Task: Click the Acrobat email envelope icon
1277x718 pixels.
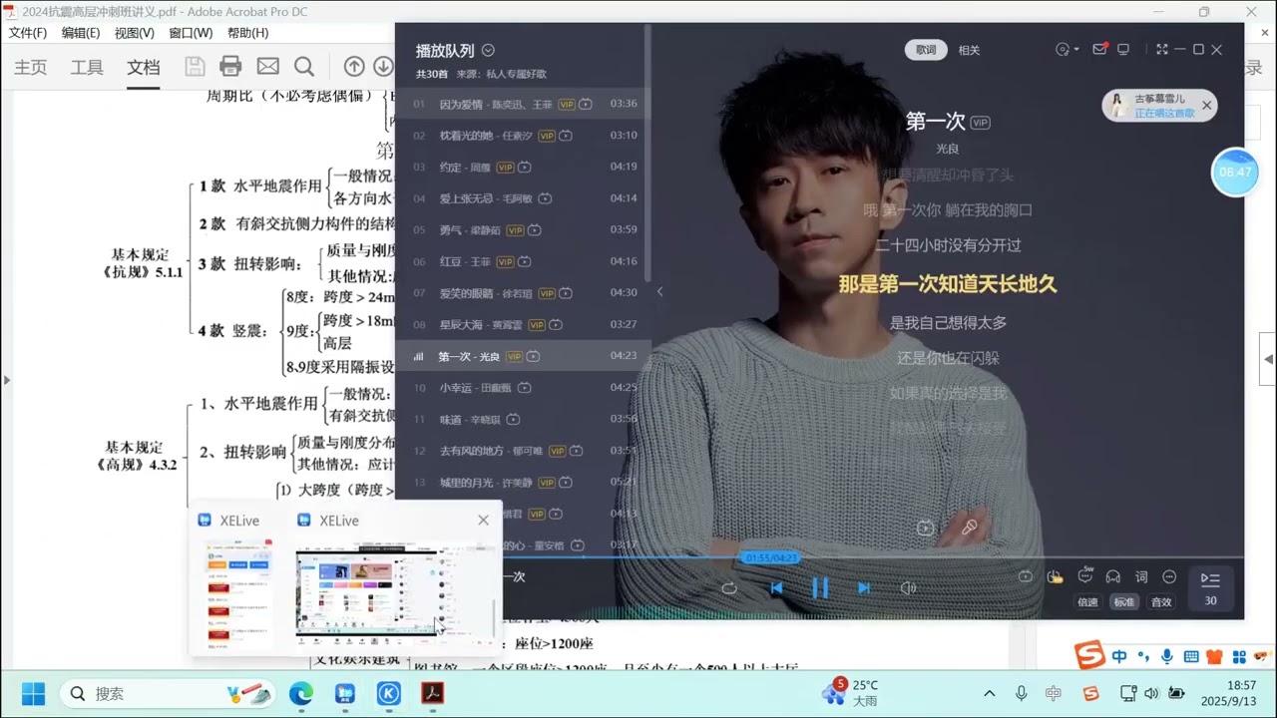Action: [267, 67]
